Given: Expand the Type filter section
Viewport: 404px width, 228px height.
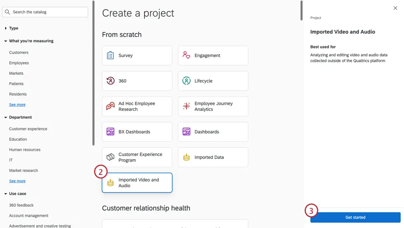Looking at the screenshot, I should pyautogui.click(x=6, y=28).
